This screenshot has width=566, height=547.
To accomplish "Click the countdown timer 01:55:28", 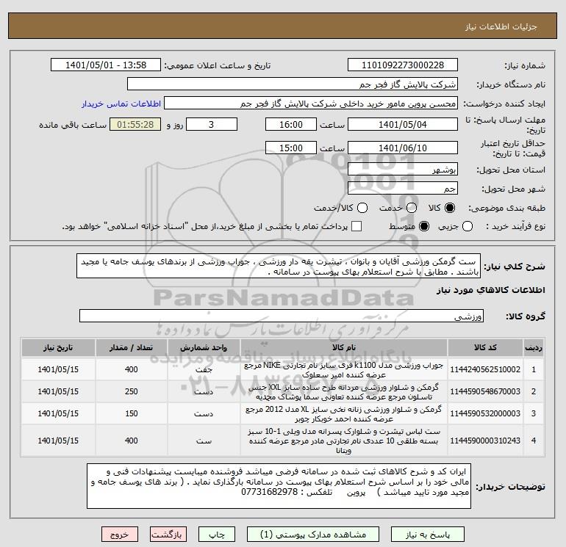I will click(x=135, y=125).
